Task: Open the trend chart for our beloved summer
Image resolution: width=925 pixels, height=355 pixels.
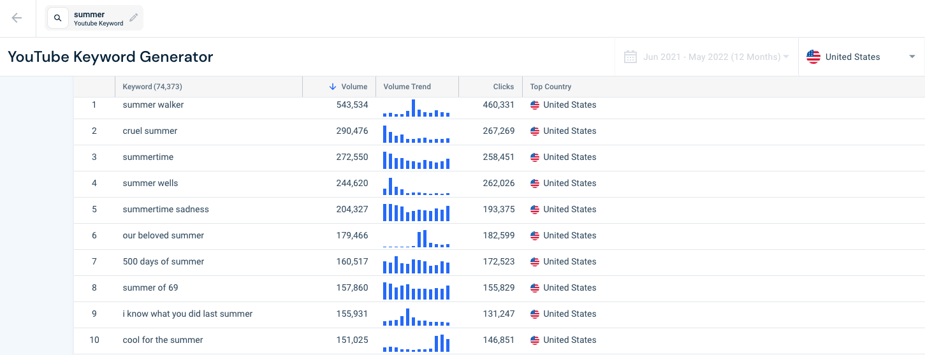Action: [416, 236]
